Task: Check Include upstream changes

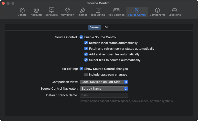Action: pyautogui.click(x=86, y=75)
